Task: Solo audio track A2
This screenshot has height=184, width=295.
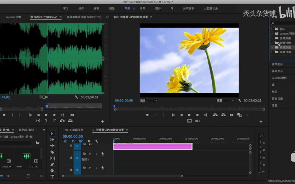Action: pos(96,168)
